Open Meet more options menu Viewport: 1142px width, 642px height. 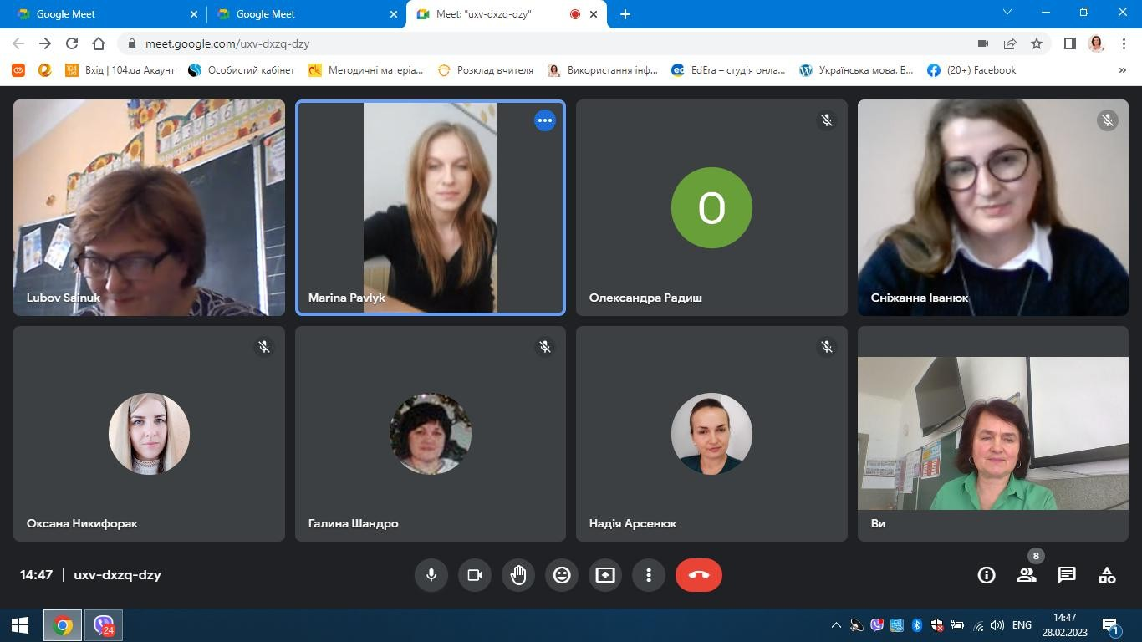click(x=649, y=575)
